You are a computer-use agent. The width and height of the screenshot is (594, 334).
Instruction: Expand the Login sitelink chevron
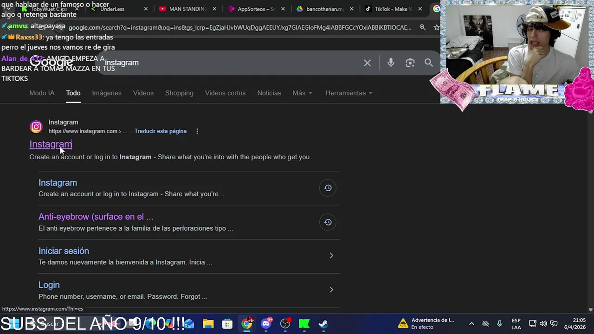[x=331, y=290]
